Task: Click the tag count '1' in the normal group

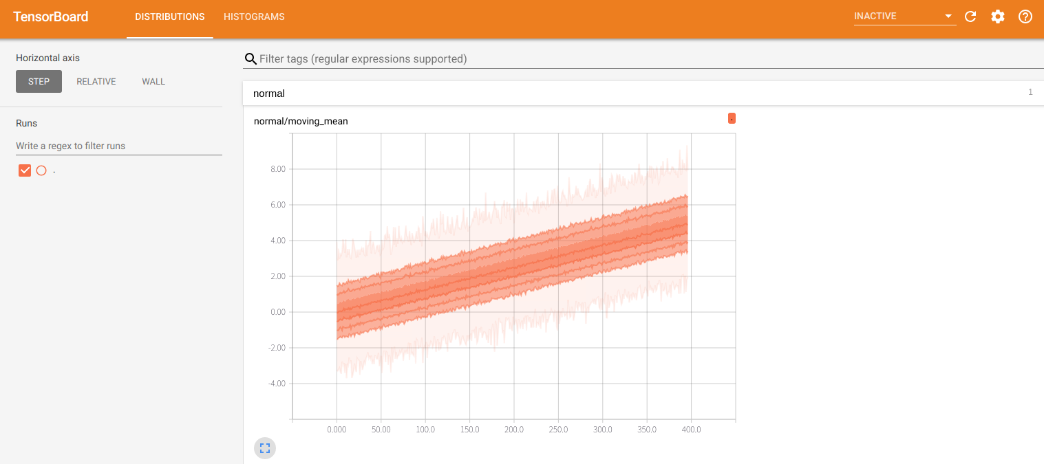Action: pyautogui.click(x=1030, y=92)
